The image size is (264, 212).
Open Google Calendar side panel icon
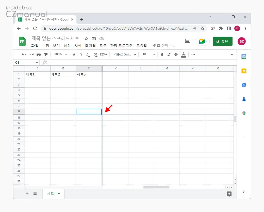tap(244, 57)
